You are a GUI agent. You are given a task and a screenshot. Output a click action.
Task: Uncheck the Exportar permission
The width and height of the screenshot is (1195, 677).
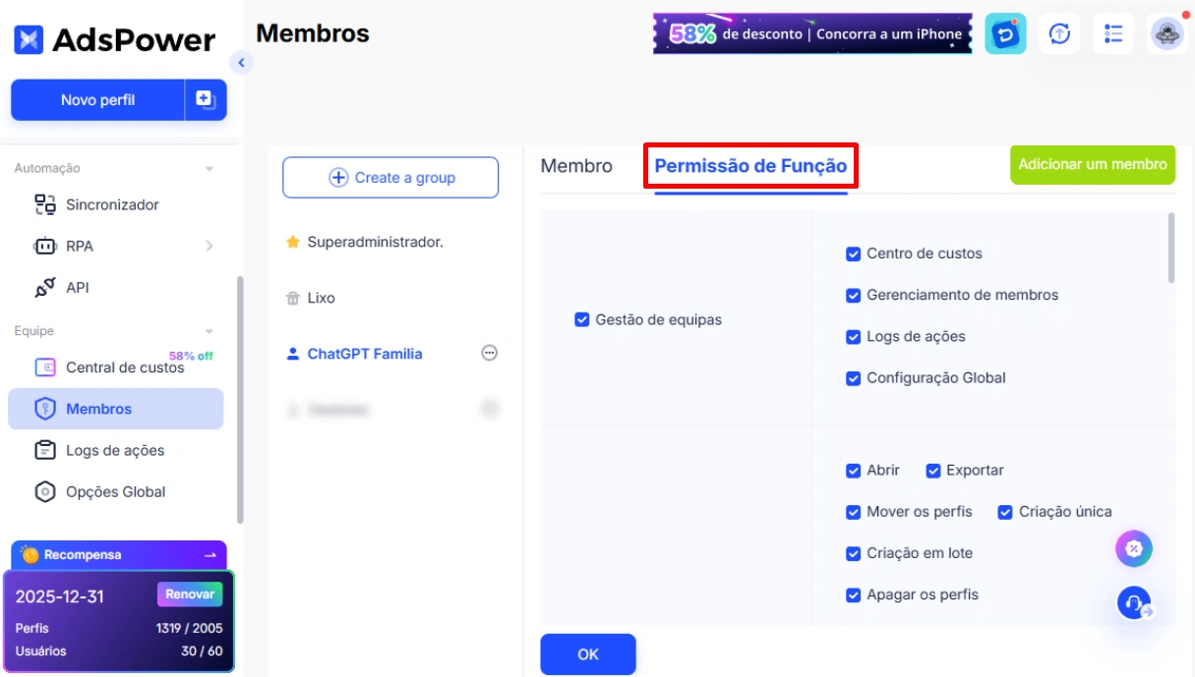click(932, 470)
